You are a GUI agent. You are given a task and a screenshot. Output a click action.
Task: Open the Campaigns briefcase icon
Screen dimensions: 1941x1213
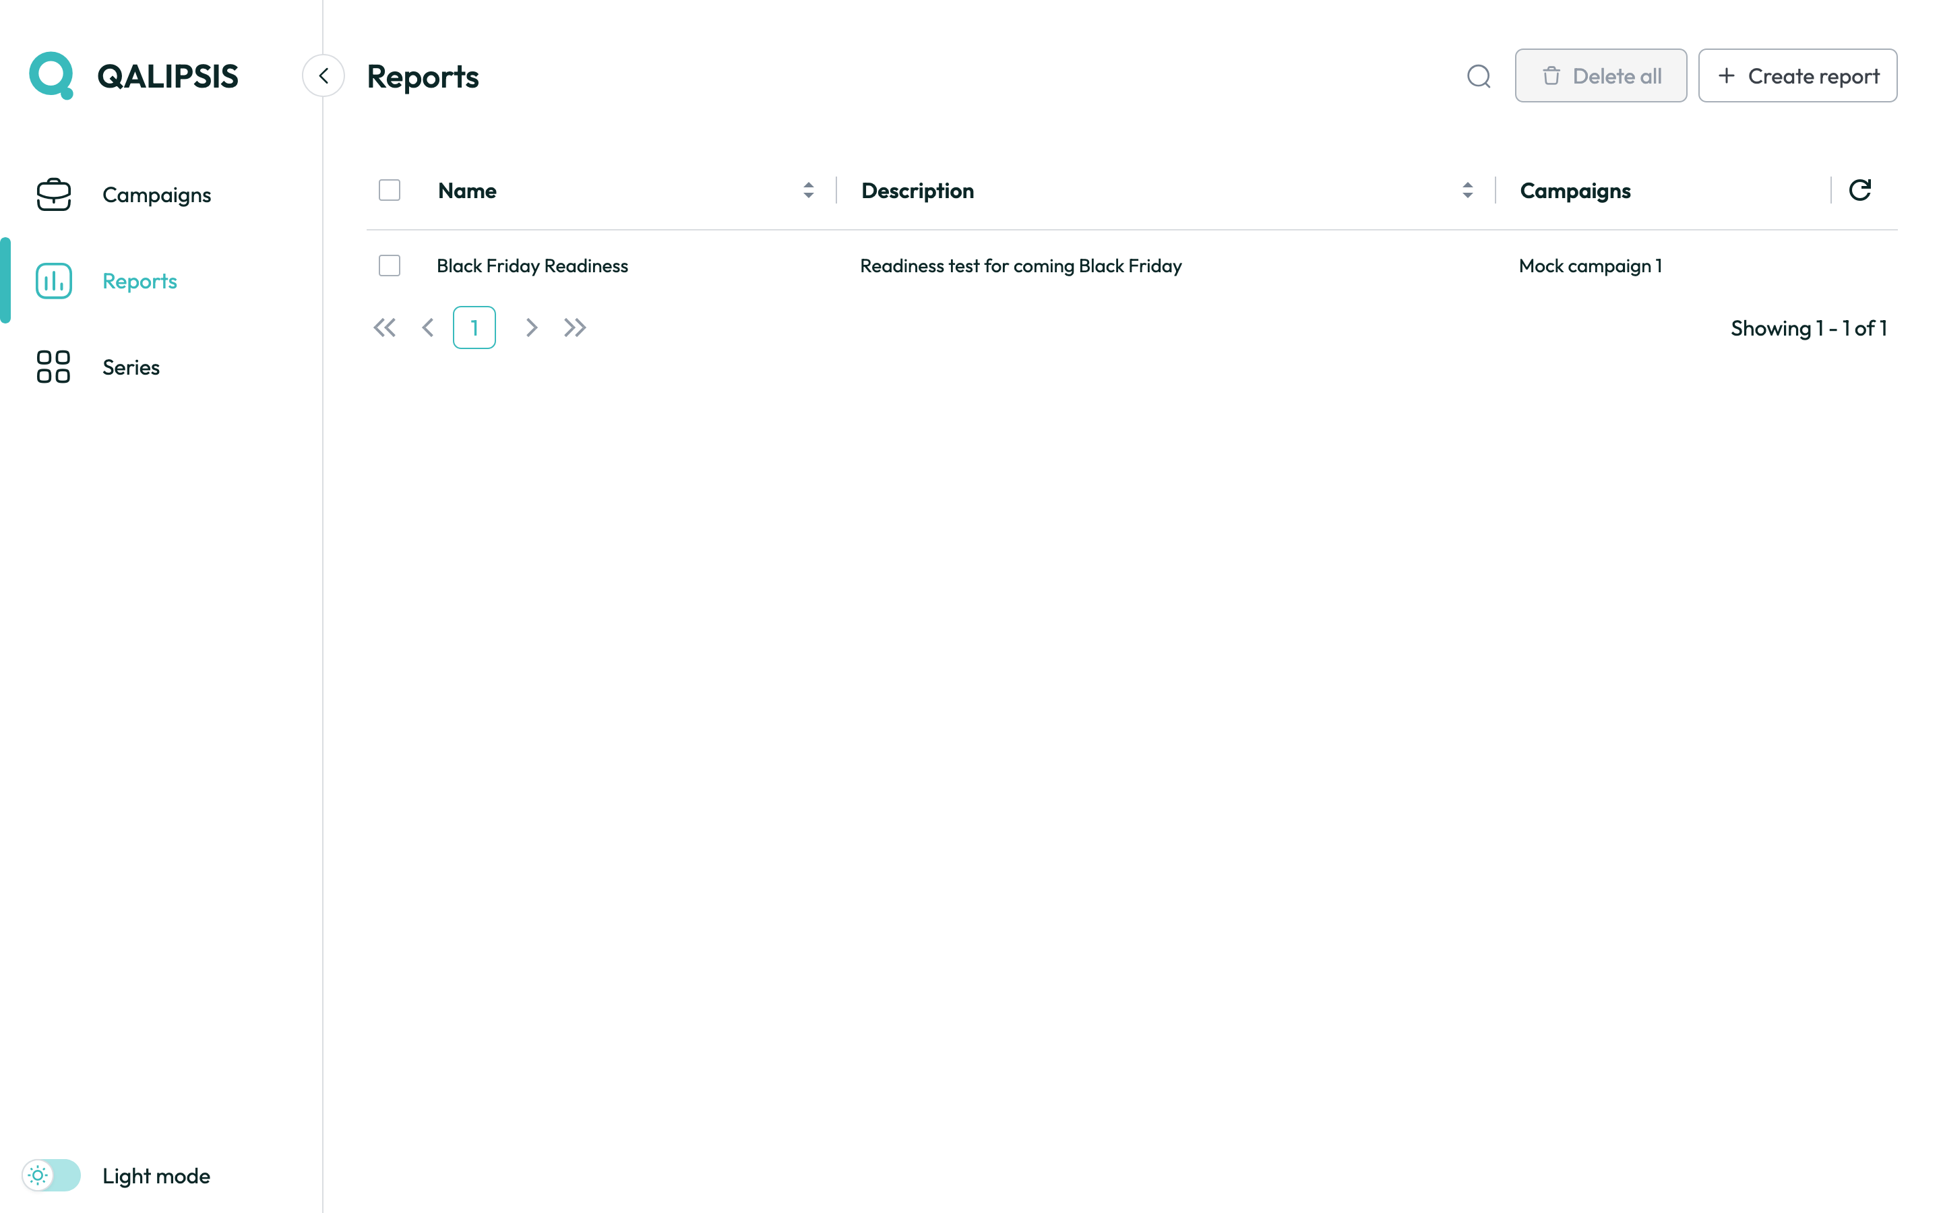coord(54,194)
